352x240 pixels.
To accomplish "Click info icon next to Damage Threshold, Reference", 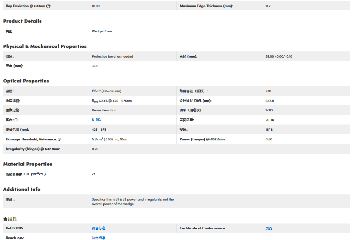I will pos(59,139).
